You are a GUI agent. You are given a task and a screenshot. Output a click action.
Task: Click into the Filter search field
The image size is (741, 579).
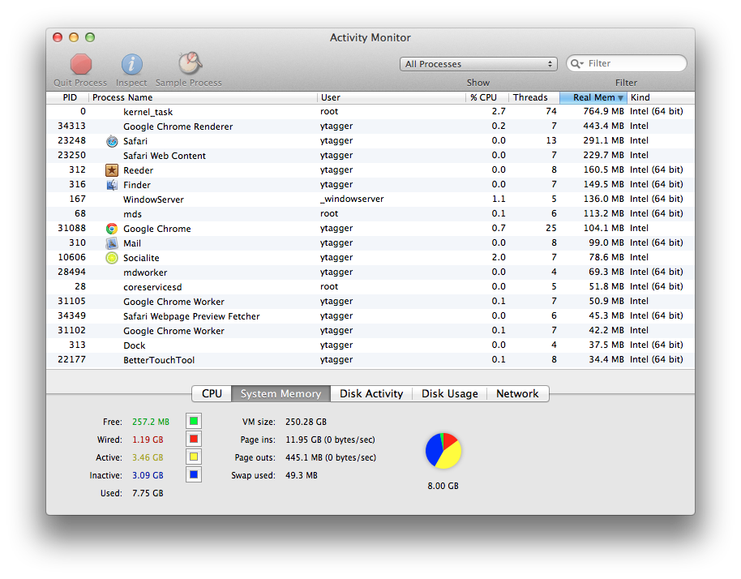[x=627, y=63]
